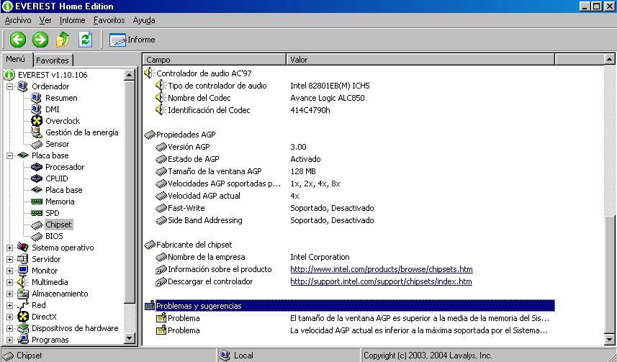
Task: Select the SPD module icon
Action: click(x=36, y=213)
